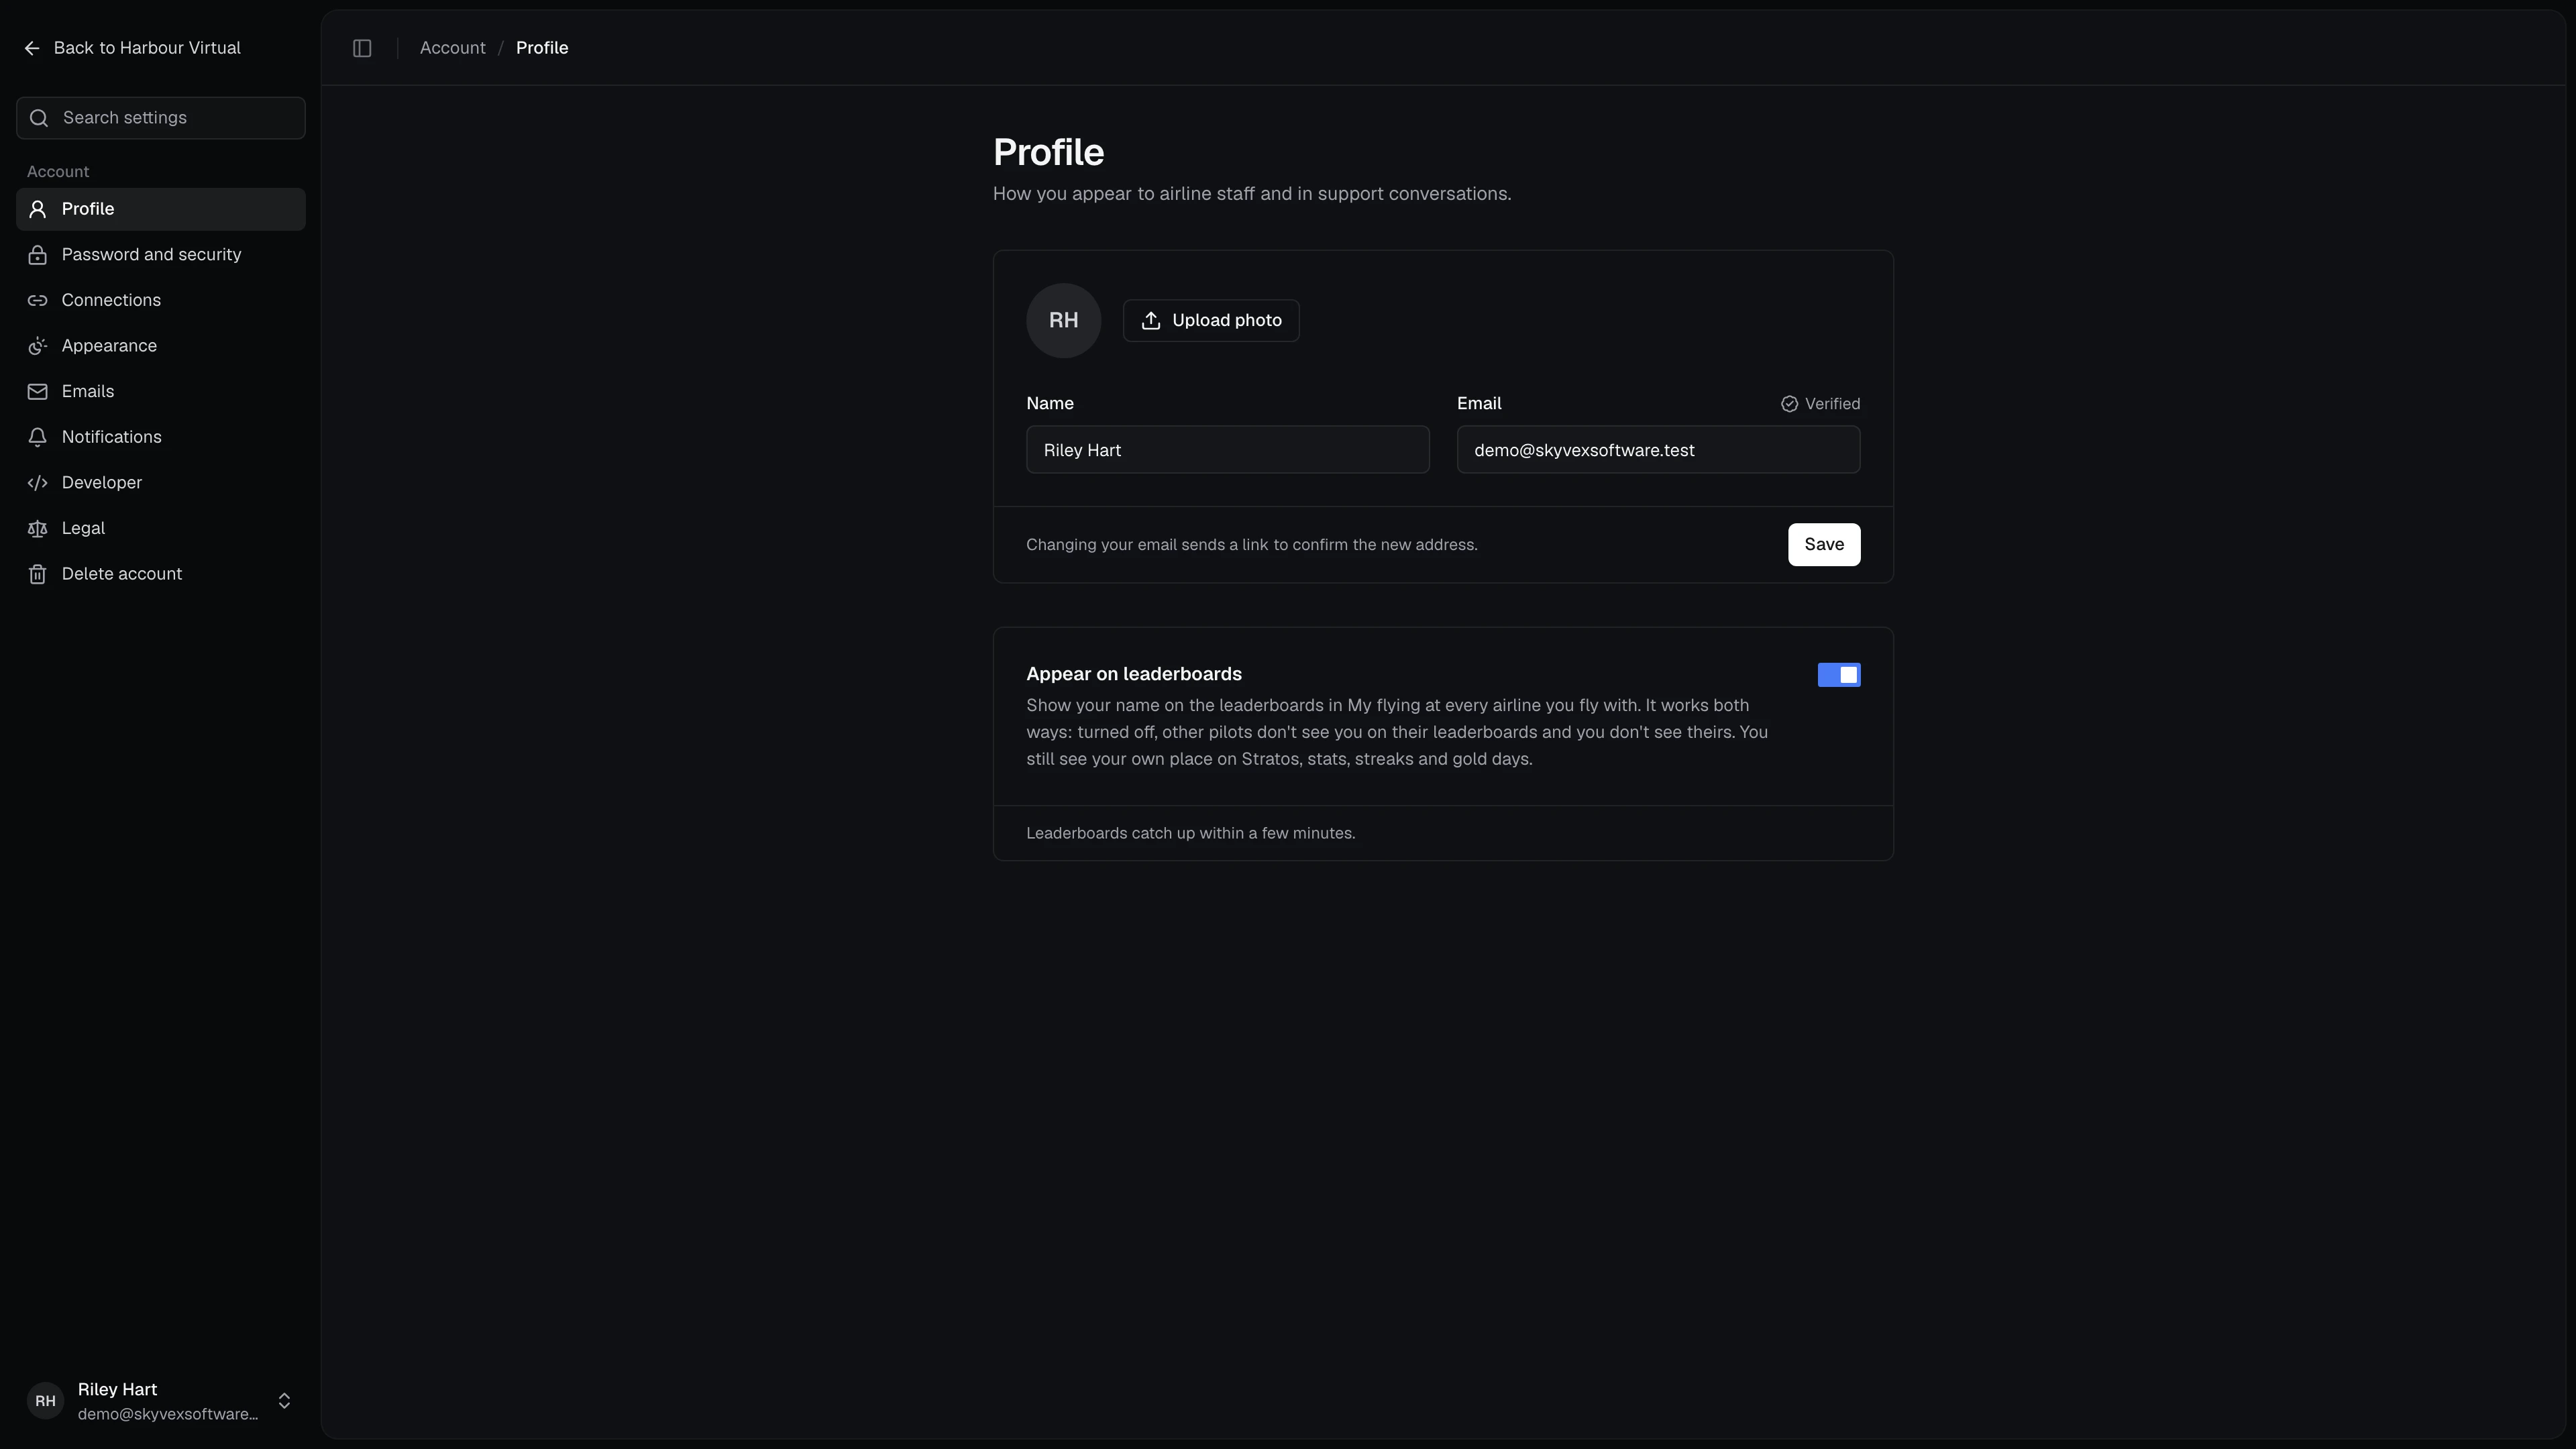Click the Legal scales icon

[38, 528]
